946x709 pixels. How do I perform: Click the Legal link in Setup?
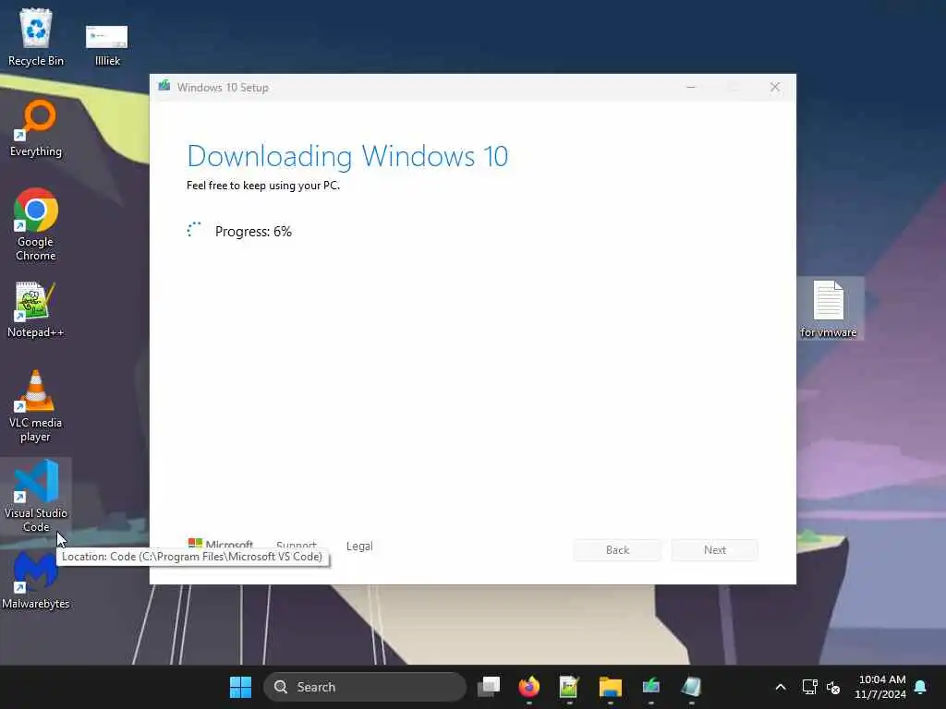[x=359, y=547]
